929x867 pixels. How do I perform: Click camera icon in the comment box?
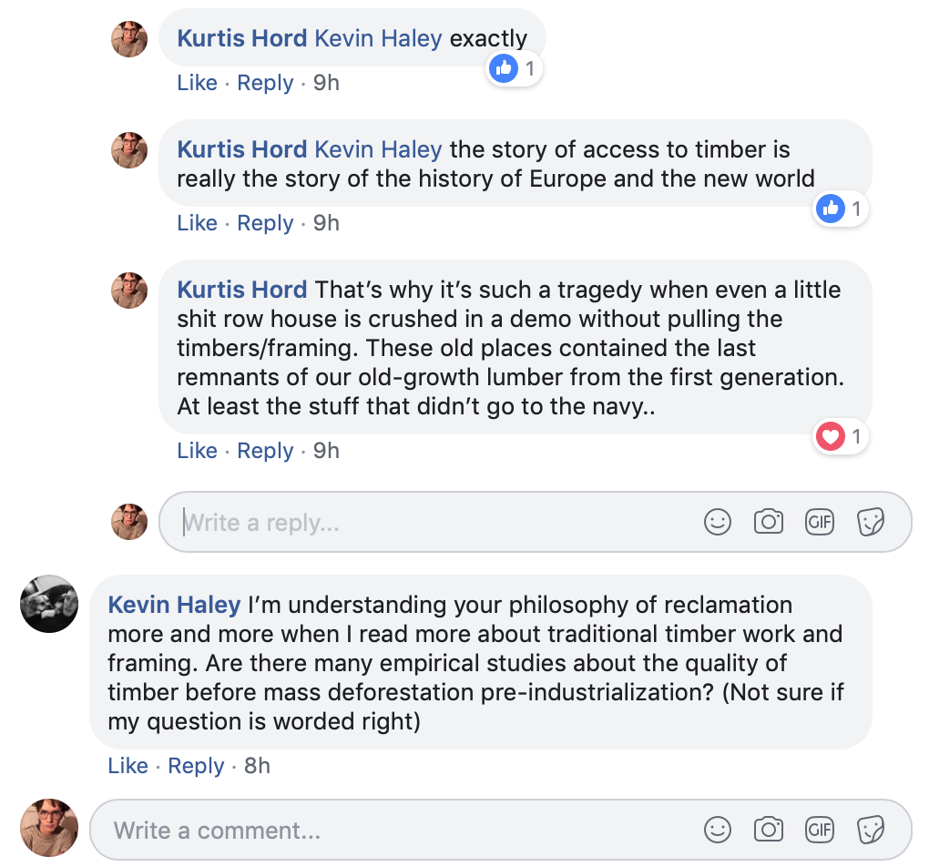[769, 830]
